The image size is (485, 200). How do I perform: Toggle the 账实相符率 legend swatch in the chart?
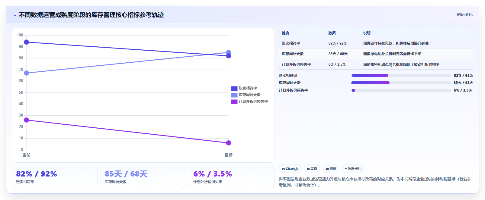(234, 88)
